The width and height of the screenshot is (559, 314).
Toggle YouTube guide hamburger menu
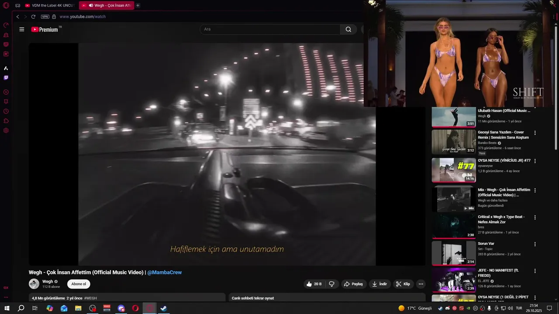pyautogui.click(x=22, y=29)
